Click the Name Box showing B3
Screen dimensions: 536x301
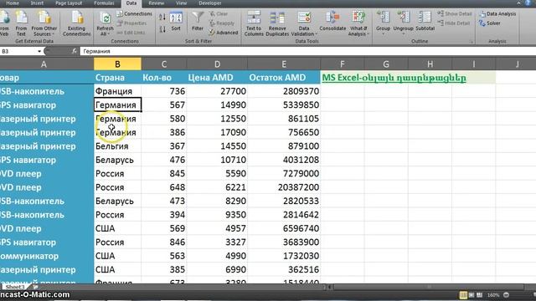tap(18, 51)
